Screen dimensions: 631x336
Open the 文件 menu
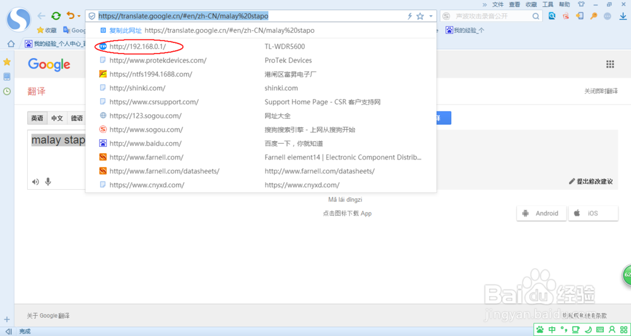(498, 4)
